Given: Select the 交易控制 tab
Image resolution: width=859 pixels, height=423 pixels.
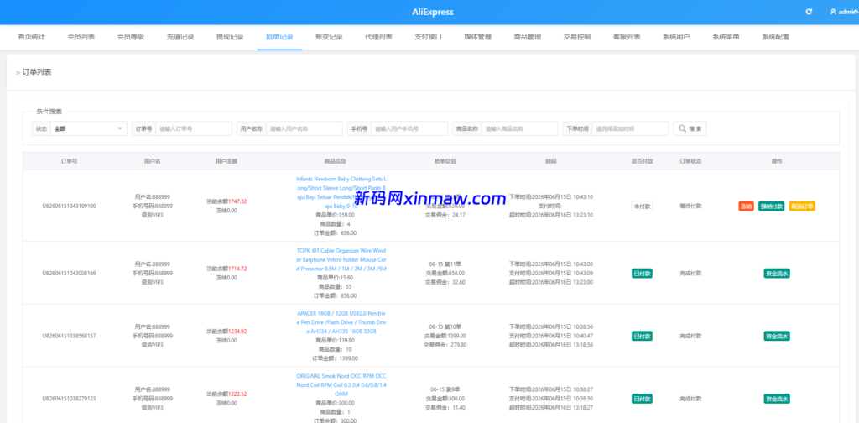Looking at the screenshot, I should [577, 37].
